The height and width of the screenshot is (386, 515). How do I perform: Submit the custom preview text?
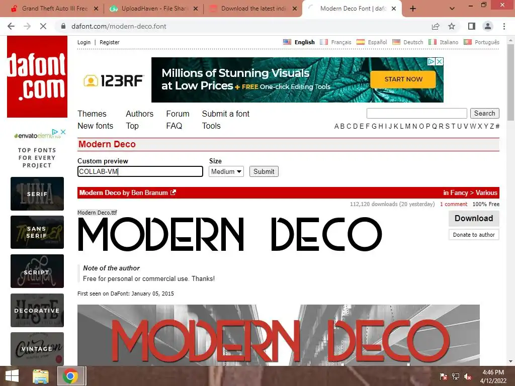[264, 171]
